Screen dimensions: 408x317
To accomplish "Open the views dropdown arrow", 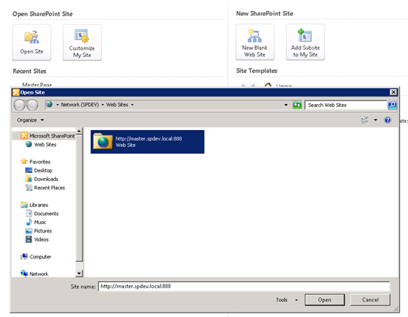I will (x=375, y=120).
